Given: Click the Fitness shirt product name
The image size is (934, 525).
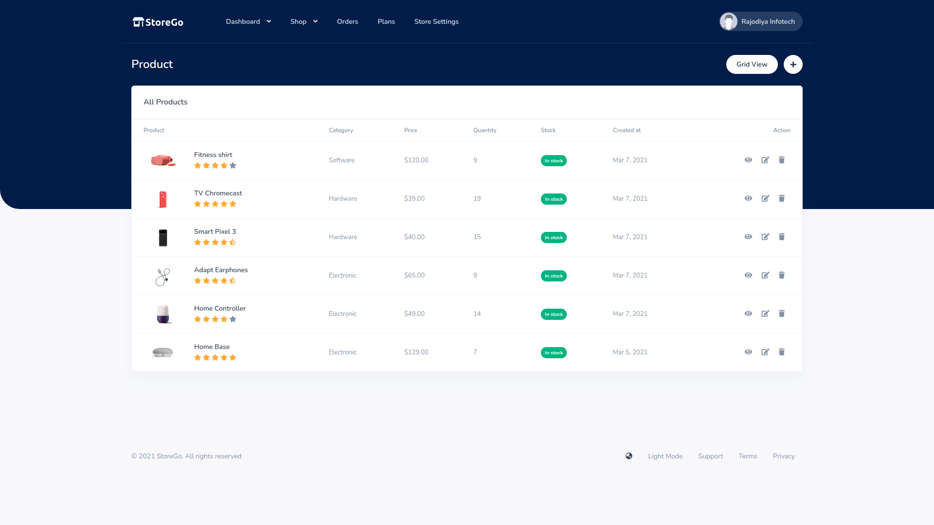Looking at the screenshot, I should click(x=213, y=155).
